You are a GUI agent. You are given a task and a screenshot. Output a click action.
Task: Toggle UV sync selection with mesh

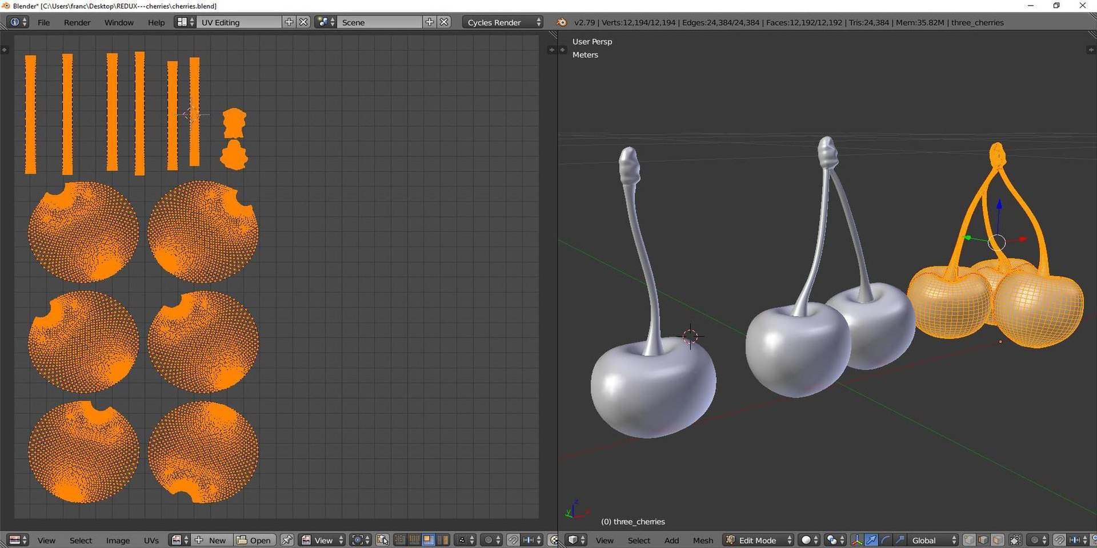pos(382,540)
